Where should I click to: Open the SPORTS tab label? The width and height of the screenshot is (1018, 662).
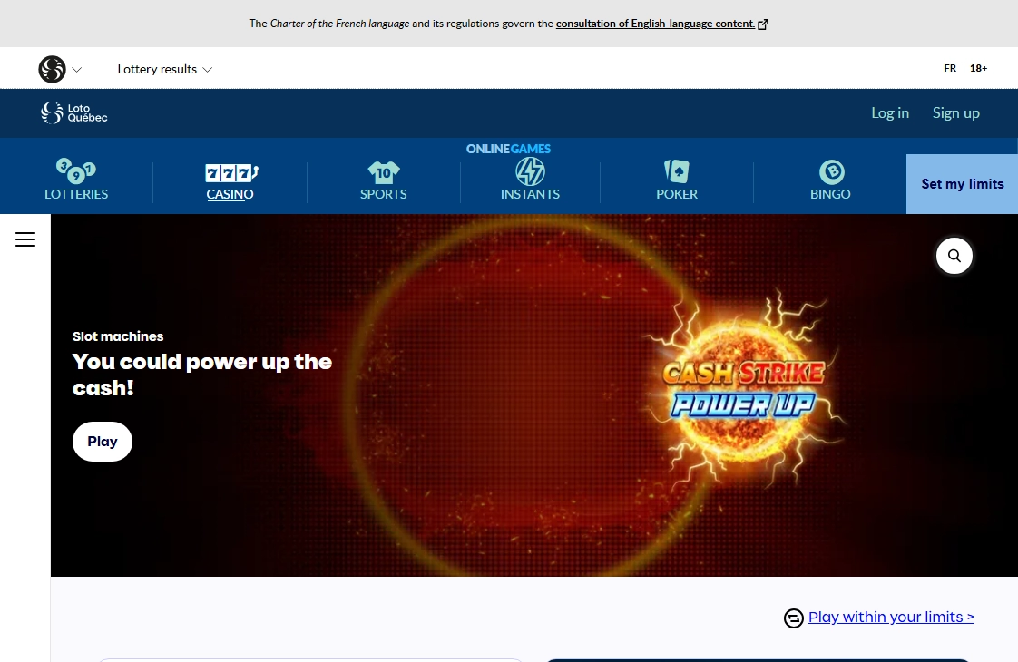384,194
